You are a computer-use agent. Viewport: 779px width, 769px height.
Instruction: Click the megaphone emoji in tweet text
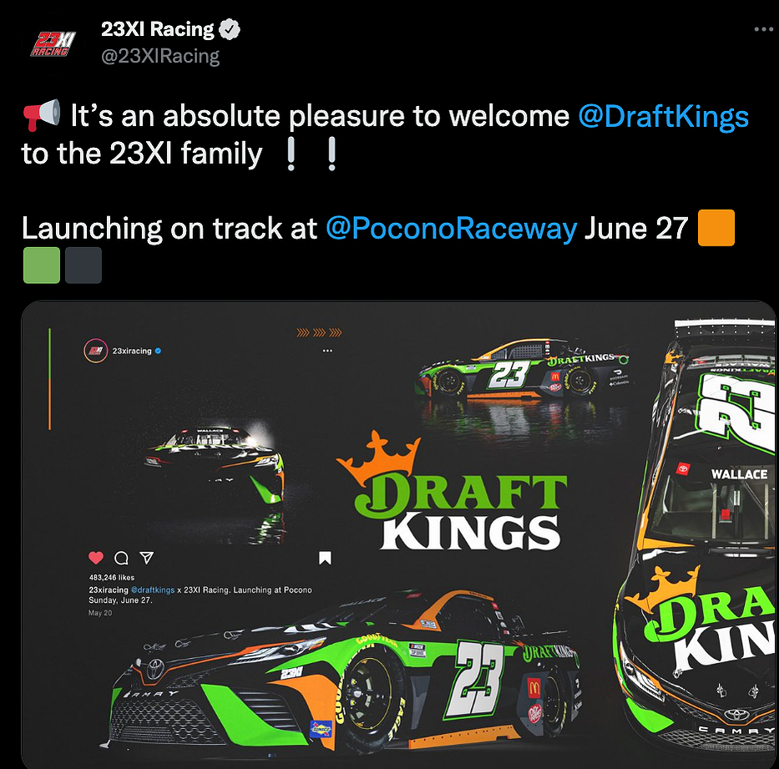[42, 114]
